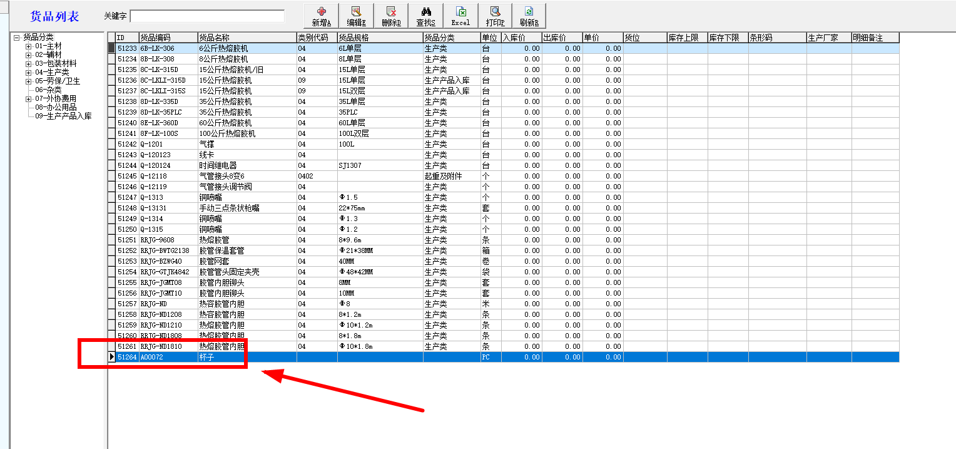The height and width of the screenshot is (449, 956).
Task: Select the 08-办公用品 category
Action: pyautogui.click(x=56, y=107)
